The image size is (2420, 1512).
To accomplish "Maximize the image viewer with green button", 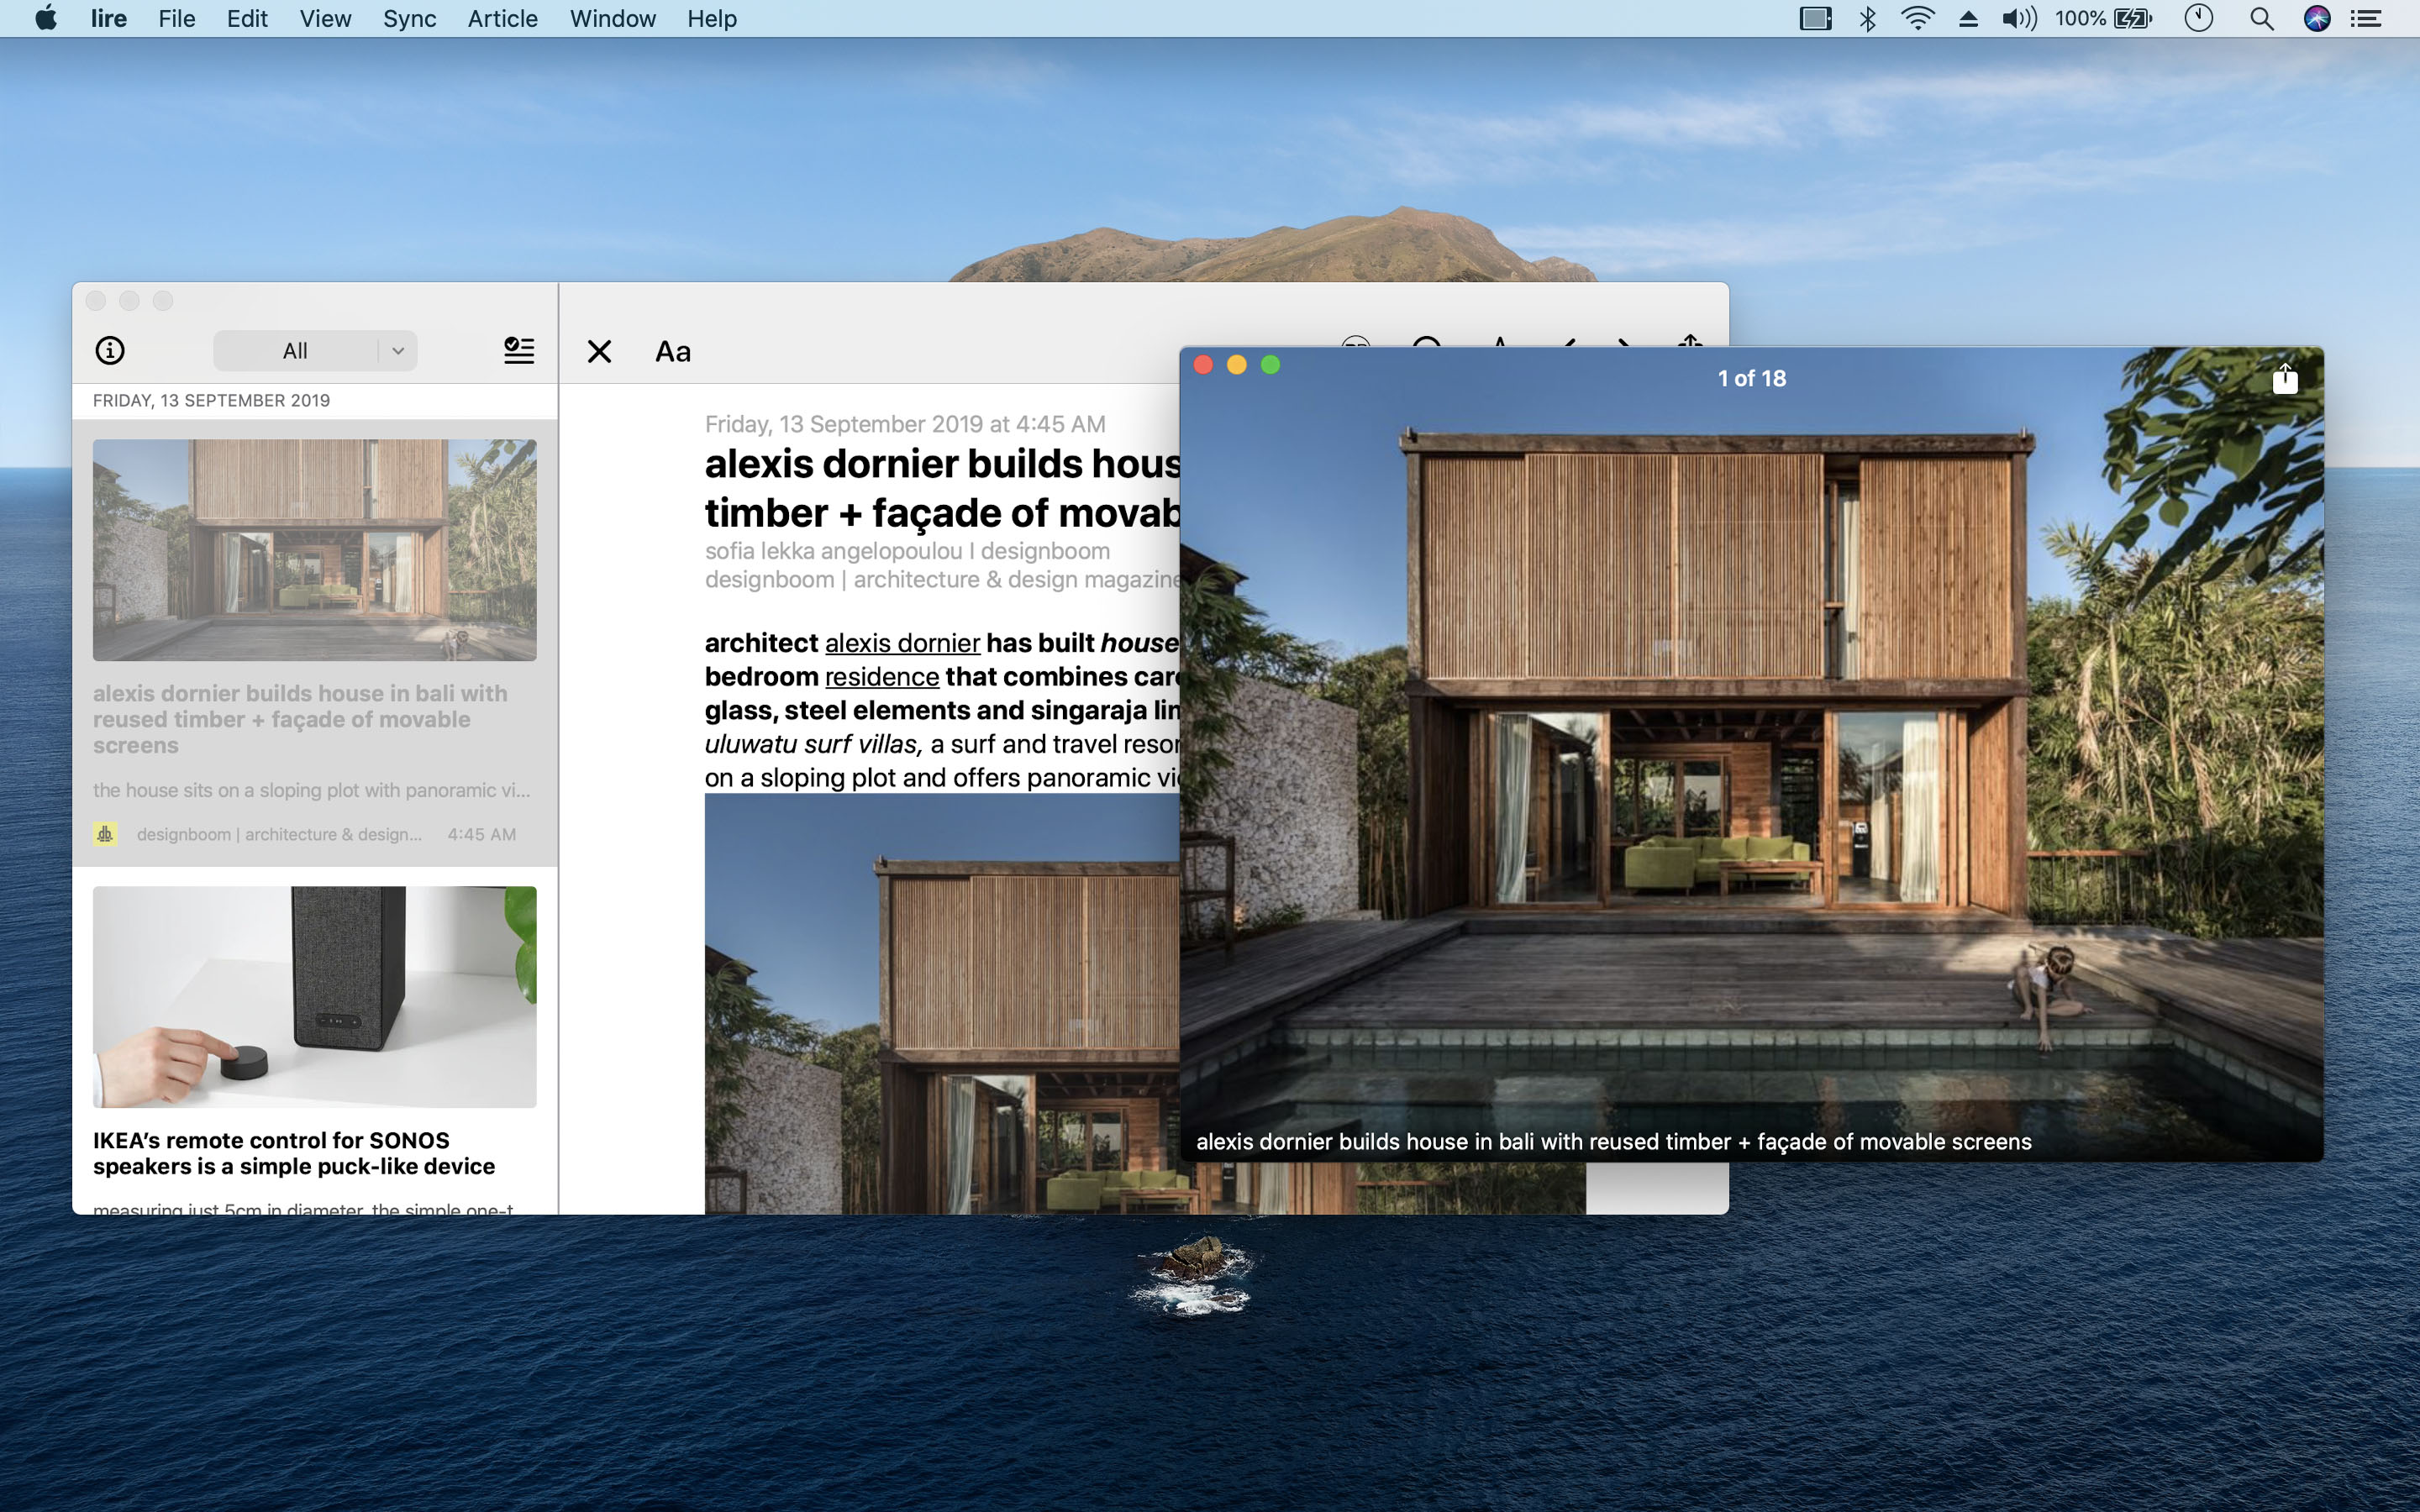I will tap(1270, 365).
